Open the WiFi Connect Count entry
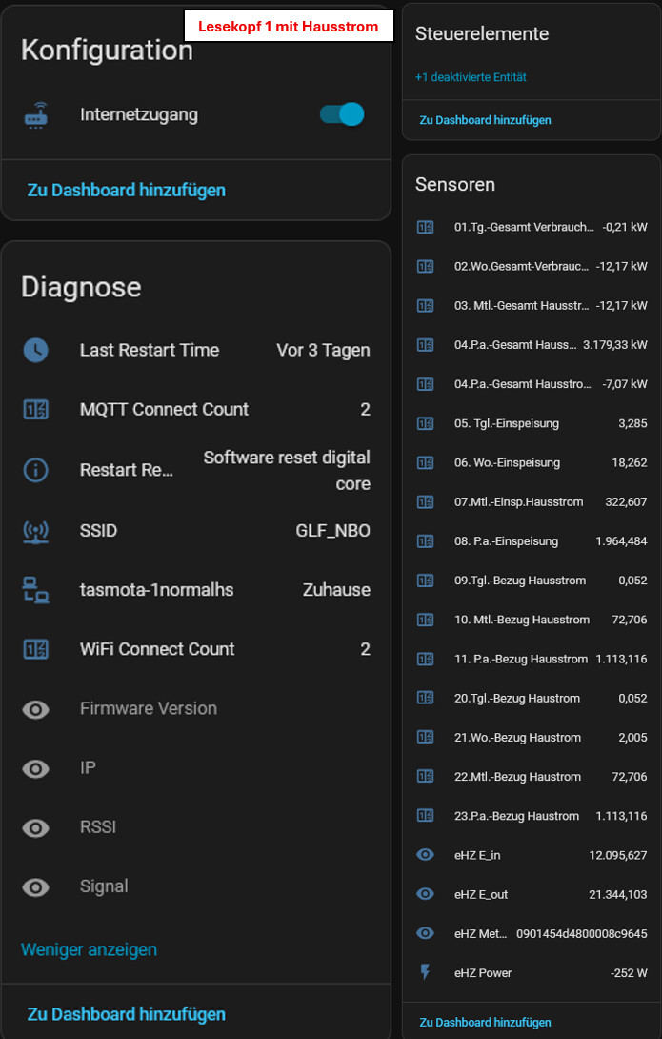Screen dimensions: 662x1039 coord(157,649)
